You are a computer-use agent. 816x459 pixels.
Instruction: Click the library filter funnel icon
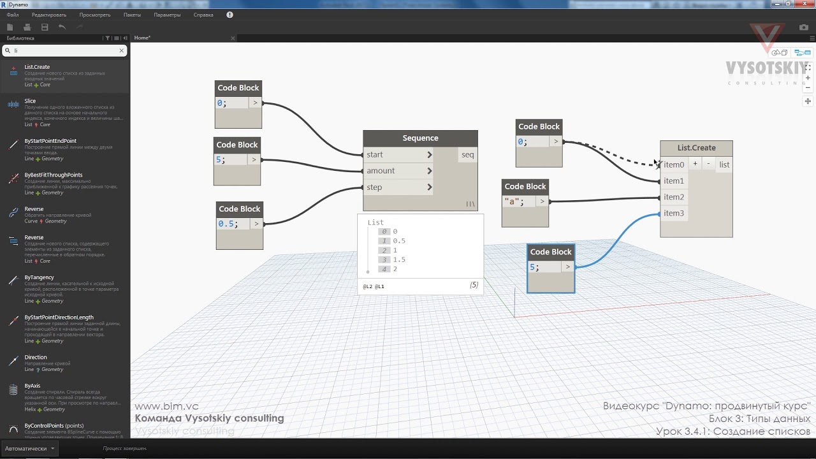(x=108, y=38)
